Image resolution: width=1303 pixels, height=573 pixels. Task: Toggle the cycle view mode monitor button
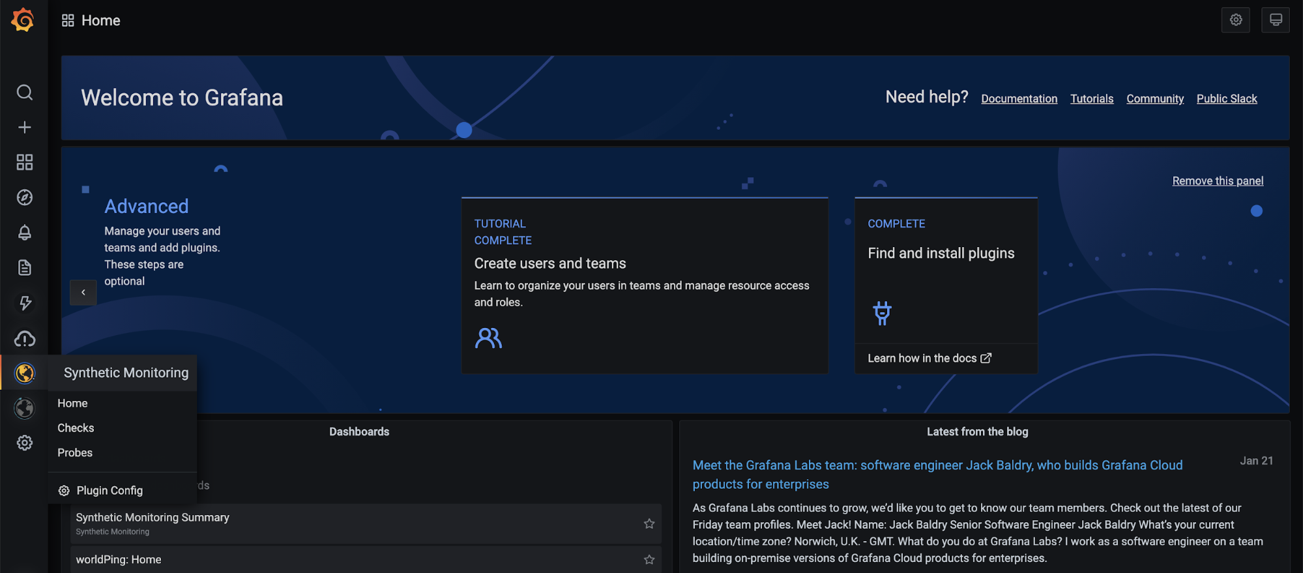[x=1276, y=20]
